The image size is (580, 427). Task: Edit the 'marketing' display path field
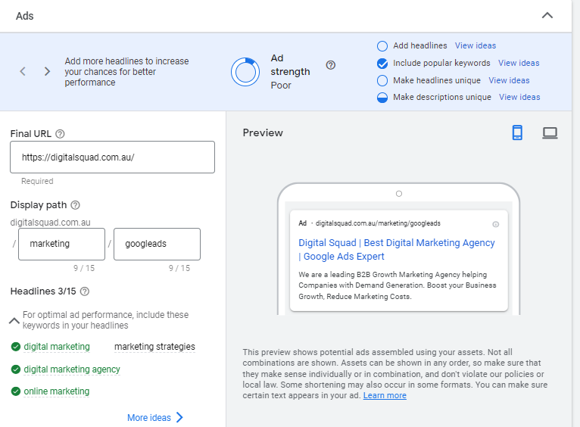click(62, 244)
